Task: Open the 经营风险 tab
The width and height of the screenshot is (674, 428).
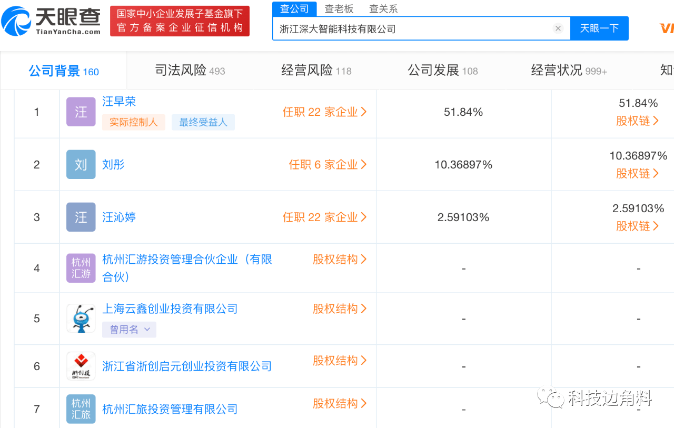Action: pyautogui.click(x=316, y=71)
